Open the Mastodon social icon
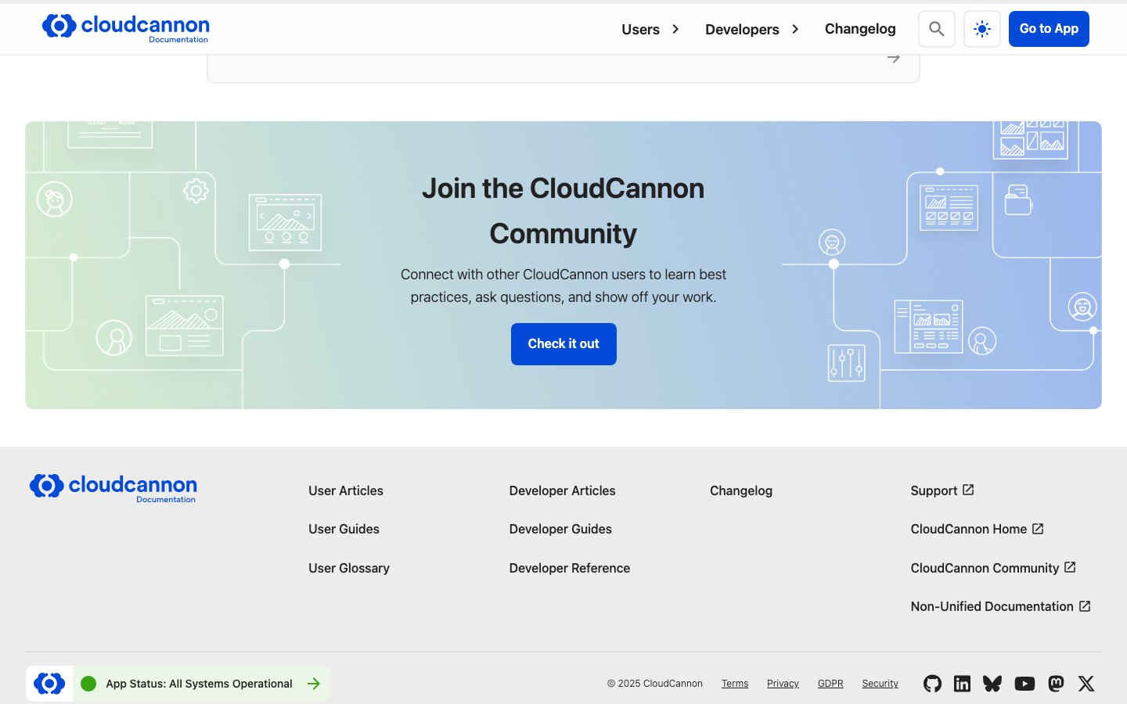 coord(1057,684)
